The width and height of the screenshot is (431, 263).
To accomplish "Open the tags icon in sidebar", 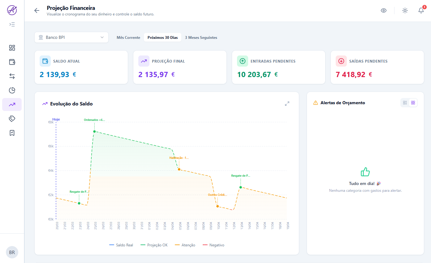I will [12, 119].
